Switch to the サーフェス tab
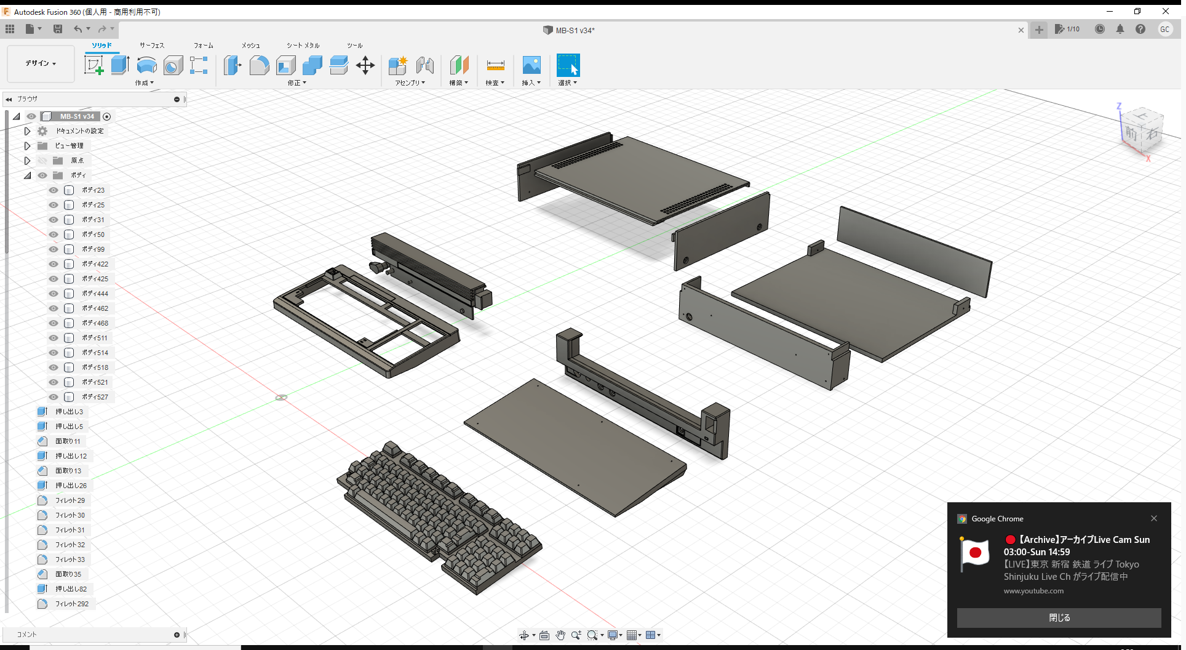 coord(151,45)
